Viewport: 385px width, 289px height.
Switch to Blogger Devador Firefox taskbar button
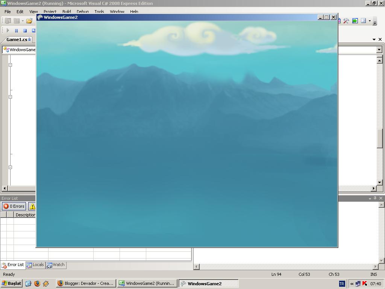[85, 283]
